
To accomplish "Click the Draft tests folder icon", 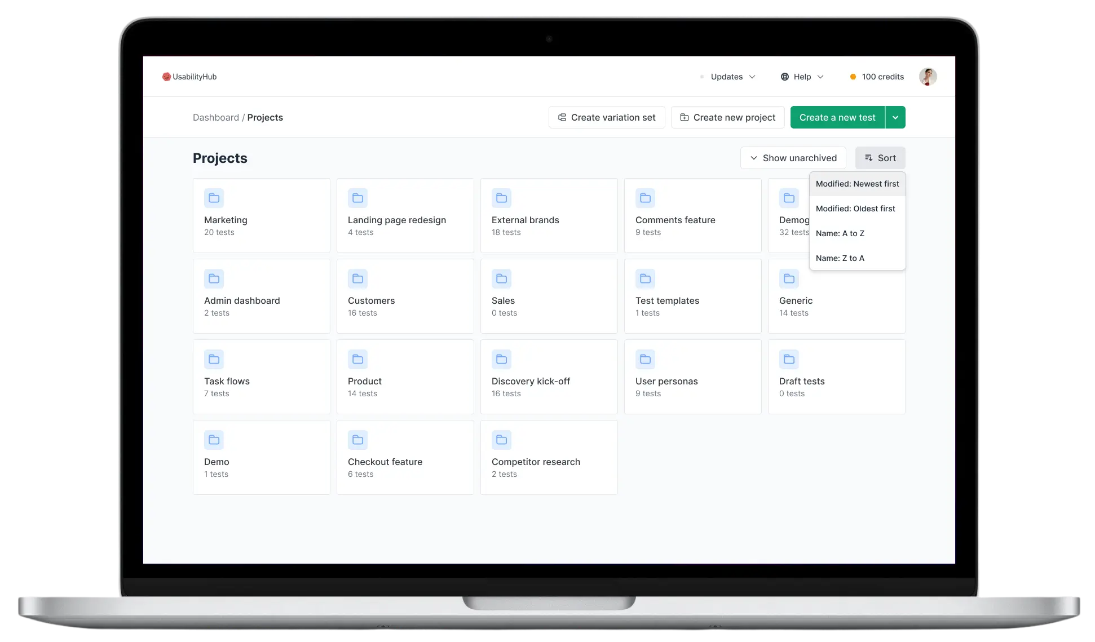I will click(x=789, y=359).
